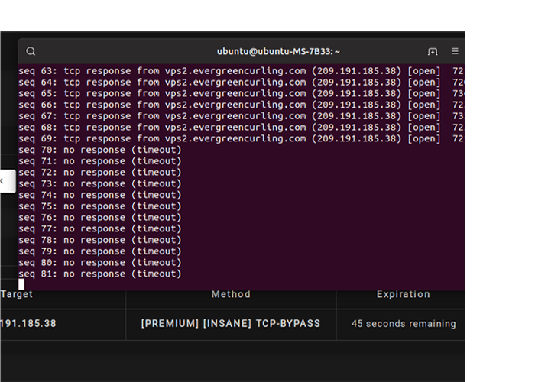This screenshot has width=535, height=382.
Task: Select the Target column header
Action: pyautogui.click(x=17, y=294)
